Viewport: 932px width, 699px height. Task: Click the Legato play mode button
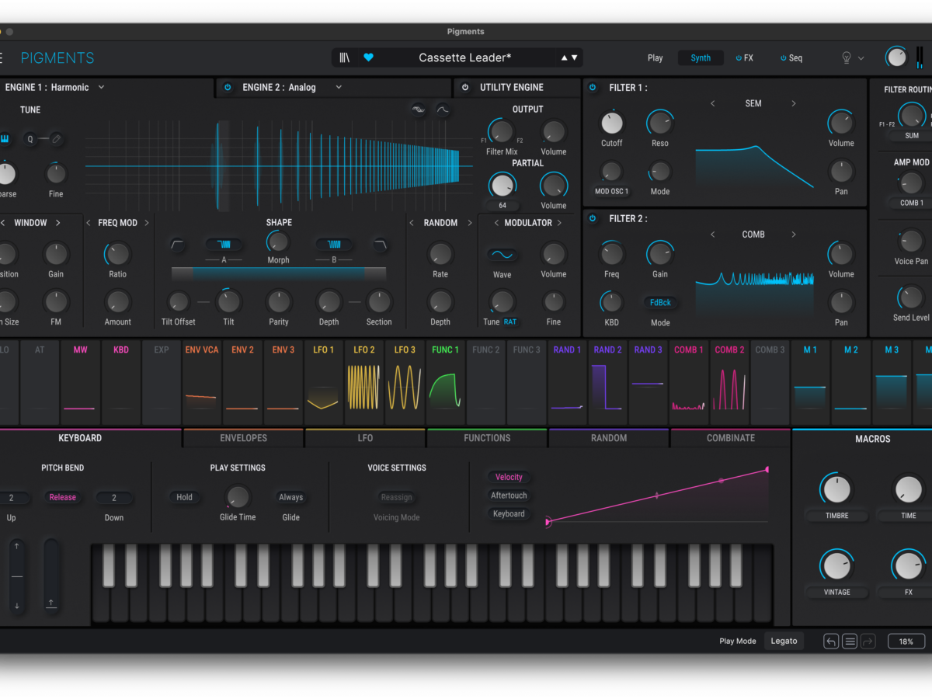click(x=783, y=642)
